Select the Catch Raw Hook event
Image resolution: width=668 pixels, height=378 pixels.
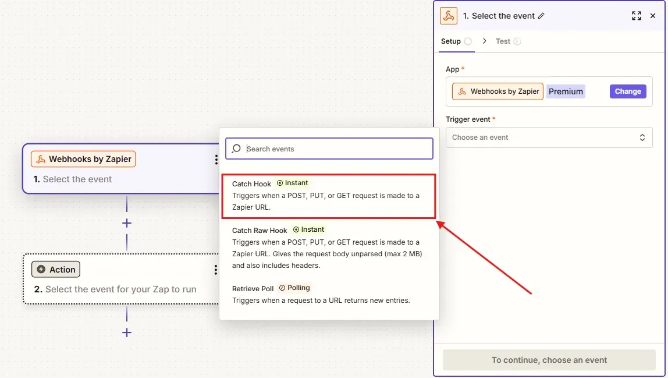[x=328, y=248]
